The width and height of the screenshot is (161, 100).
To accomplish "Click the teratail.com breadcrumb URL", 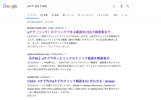I will click(38, 77).
